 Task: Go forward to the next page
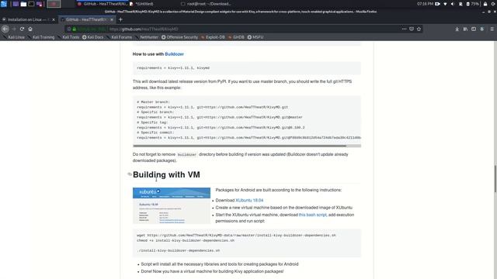tap(14, 29)
